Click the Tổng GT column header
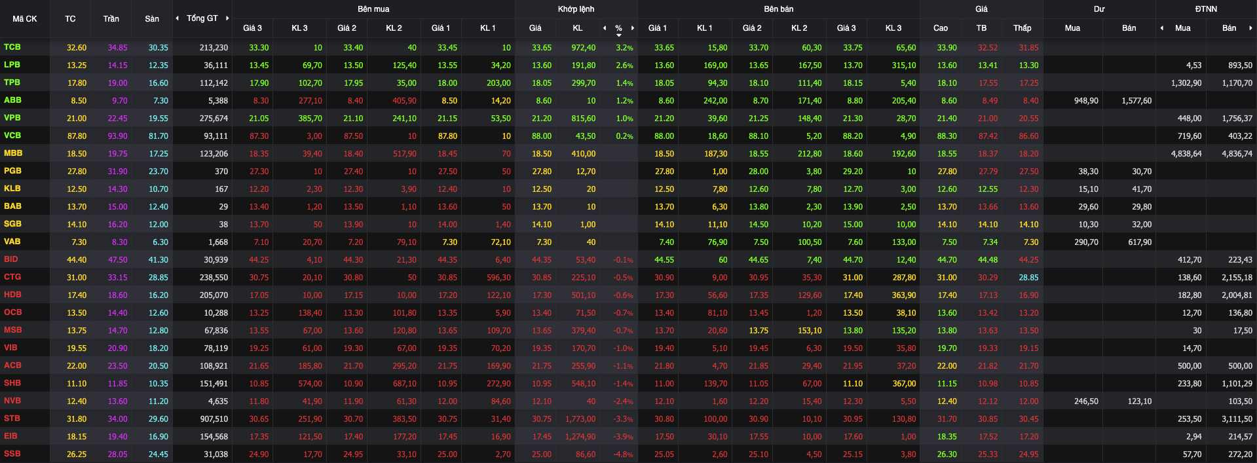This screenshot has height=463, width=1257. 202,18
